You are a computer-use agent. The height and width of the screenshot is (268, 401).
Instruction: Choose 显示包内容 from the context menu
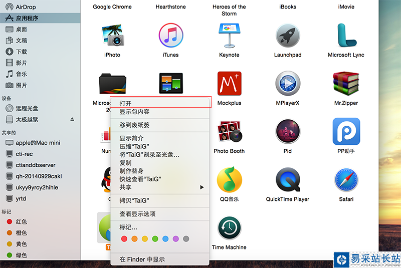[160, 112]
